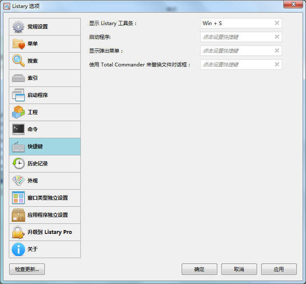The image size is (306, 284).
Task: Clear the 启动程序 hotkey with its X
Action: coord(277,37)
